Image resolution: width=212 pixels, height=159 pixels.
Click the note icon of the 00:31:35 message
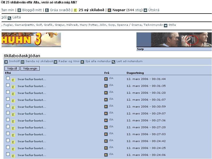[13, 87]
